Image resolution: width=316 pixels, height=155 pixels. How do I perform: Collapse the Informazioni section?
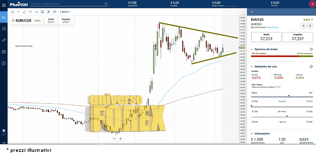pos(252,133)
